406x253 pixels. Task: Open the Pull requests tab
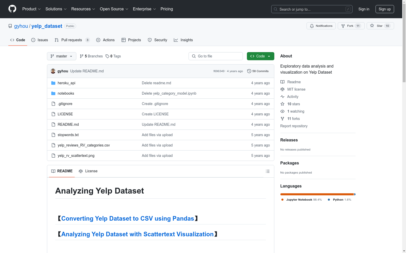coord(72,40)
